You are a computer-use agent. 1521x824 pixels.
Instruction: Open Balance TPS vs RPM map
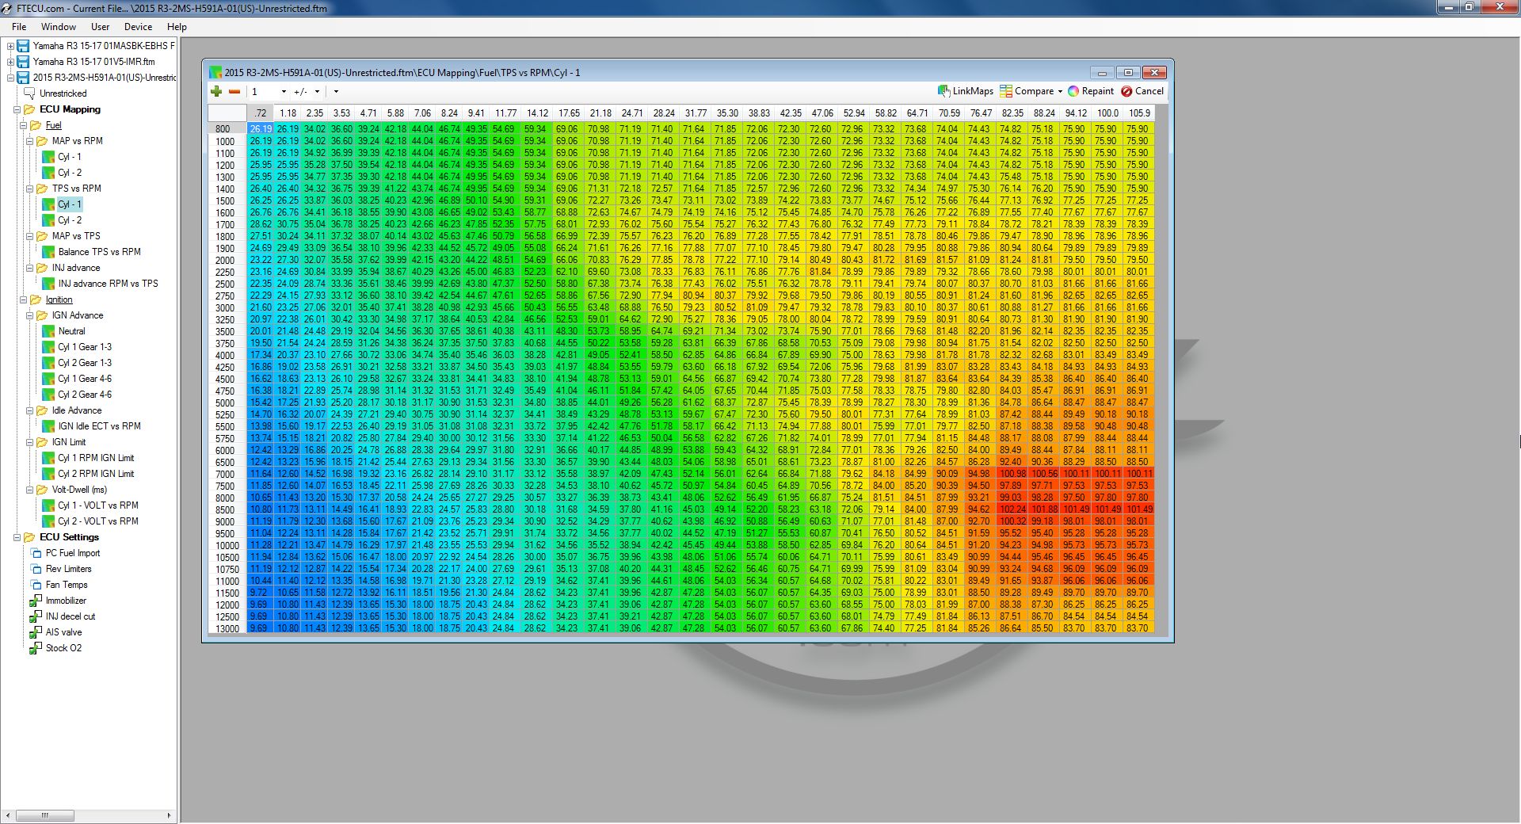click(99, 252)
